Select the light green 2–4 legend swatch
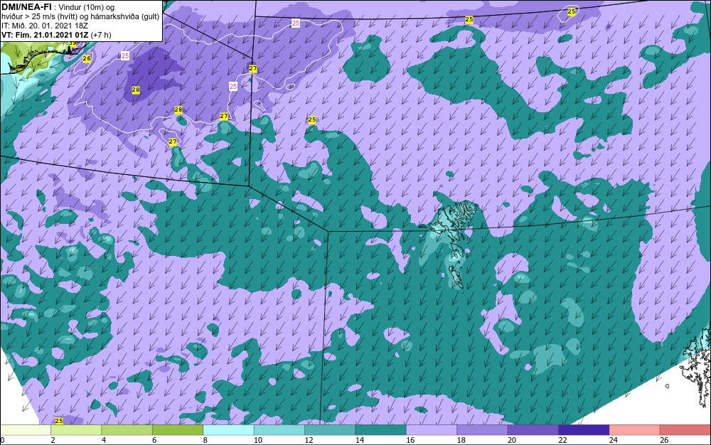The width and height of the screenshot is (711, 445). point(76,430)
